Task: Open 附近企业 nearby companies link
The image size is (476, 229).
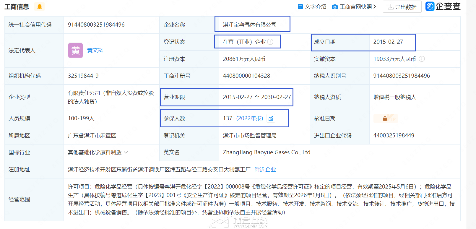Action: point(265,169)
